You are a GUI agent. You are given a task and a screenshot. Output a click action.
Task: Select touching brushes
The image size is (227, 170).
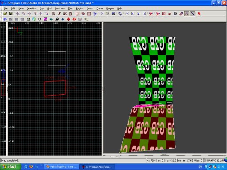click(59, 14)
